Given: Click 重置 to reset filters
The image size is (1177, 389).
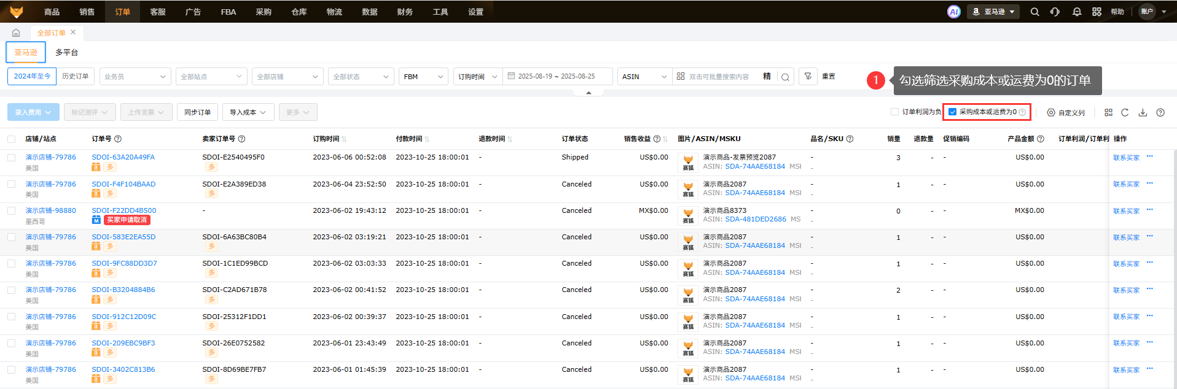Looking at the screenshot, I should [828, 77].
